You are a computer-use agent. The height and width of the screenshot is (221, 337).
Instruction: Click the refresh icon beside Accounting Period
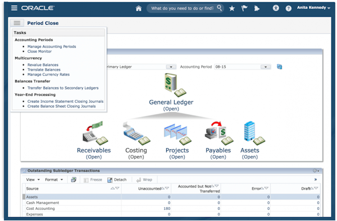(x=279, y=67)
